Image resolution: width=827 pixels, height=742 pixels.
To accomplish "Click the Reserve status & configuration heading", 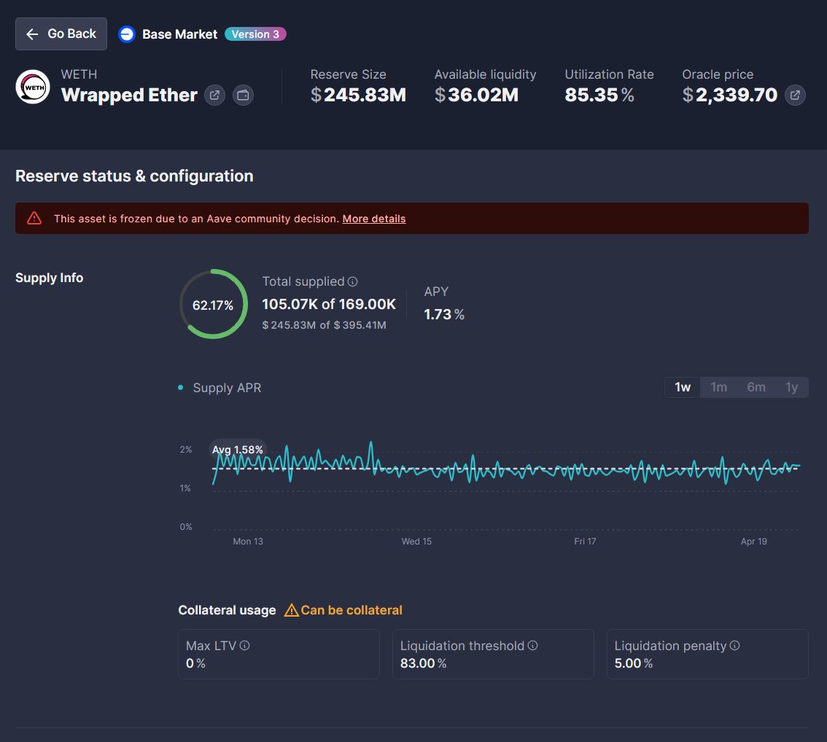I will pyautogui.click(x=134, y=176).
